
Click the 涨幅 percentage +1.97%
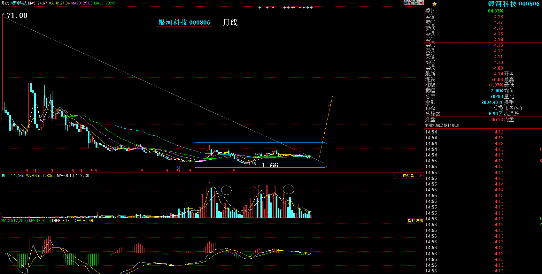(x=496, y=85)
